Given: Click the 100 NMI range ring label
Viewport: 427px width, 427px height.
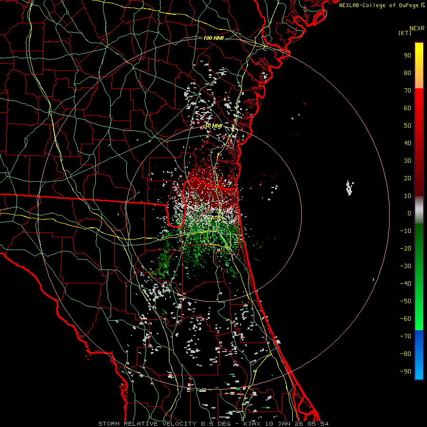Looking at the screenshot, I should pos(213,38).
